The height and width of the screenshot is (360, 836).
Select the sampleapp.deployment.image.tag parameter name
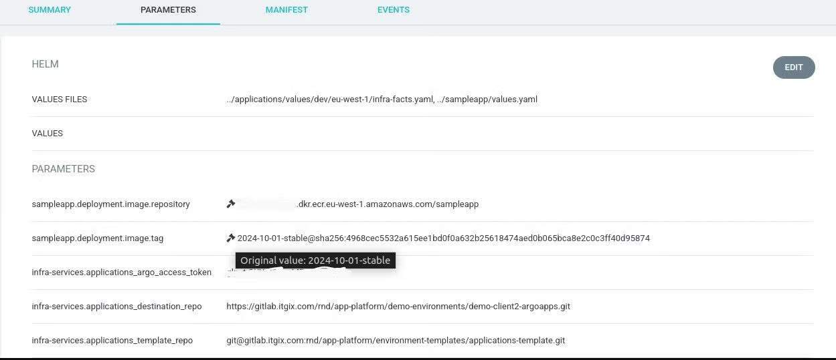(x=97, y=238)
